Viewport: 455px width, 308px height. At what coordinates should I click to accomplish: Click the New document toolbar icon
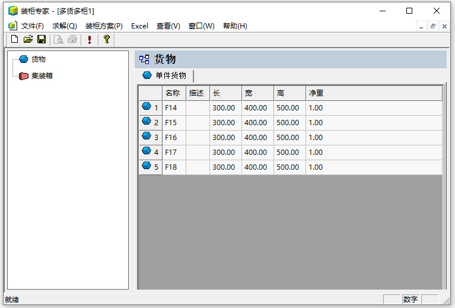(x=14, y=39)
